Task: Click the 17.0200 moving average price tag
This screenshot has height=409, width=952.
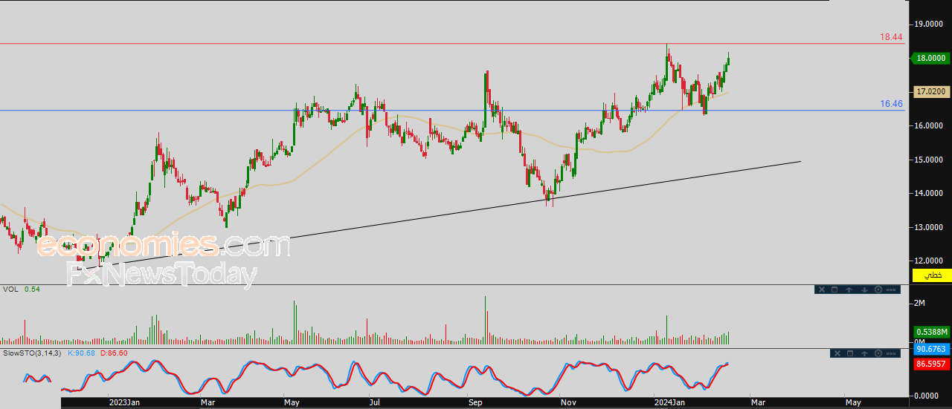Action: (x=931, y=91)
